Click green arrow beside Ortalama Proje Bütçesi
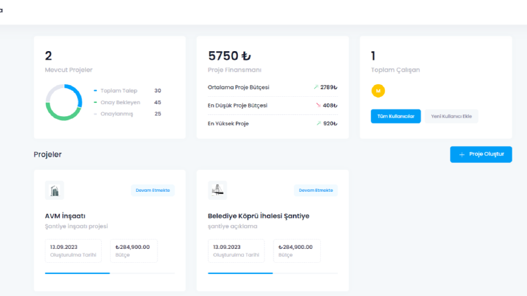Image resolution: width=527 pixels, height=296 pixels. click(x=316, y=87)
